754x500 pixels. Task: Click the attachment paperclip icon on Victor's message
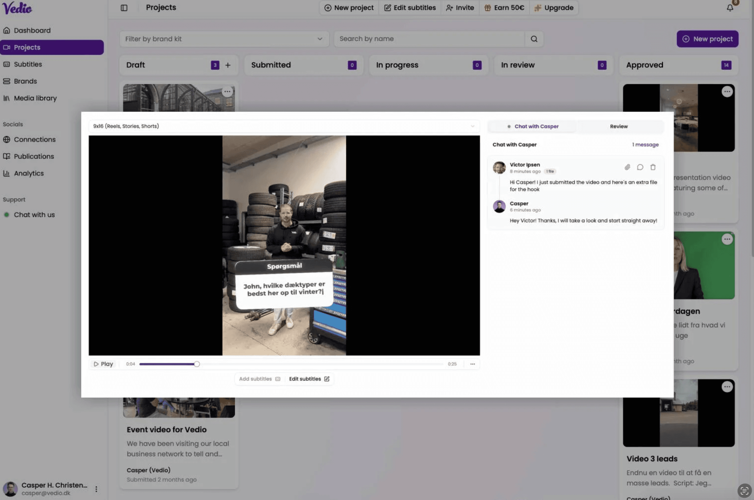pos(627,167)
